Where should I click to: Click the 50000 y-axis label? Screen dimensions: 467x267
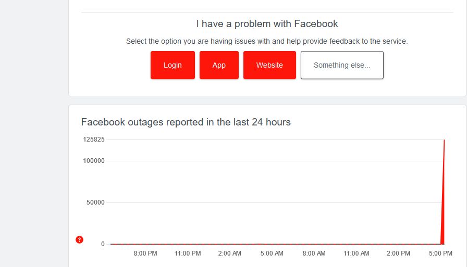[x=95, y=202]
